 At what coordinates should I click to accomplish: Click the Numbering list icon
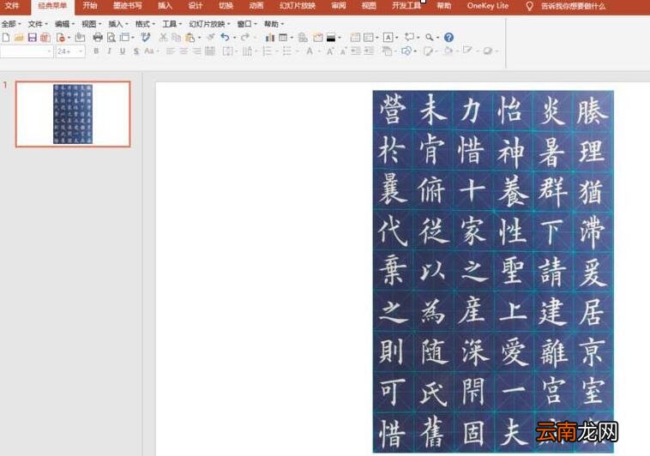(268, 51)
